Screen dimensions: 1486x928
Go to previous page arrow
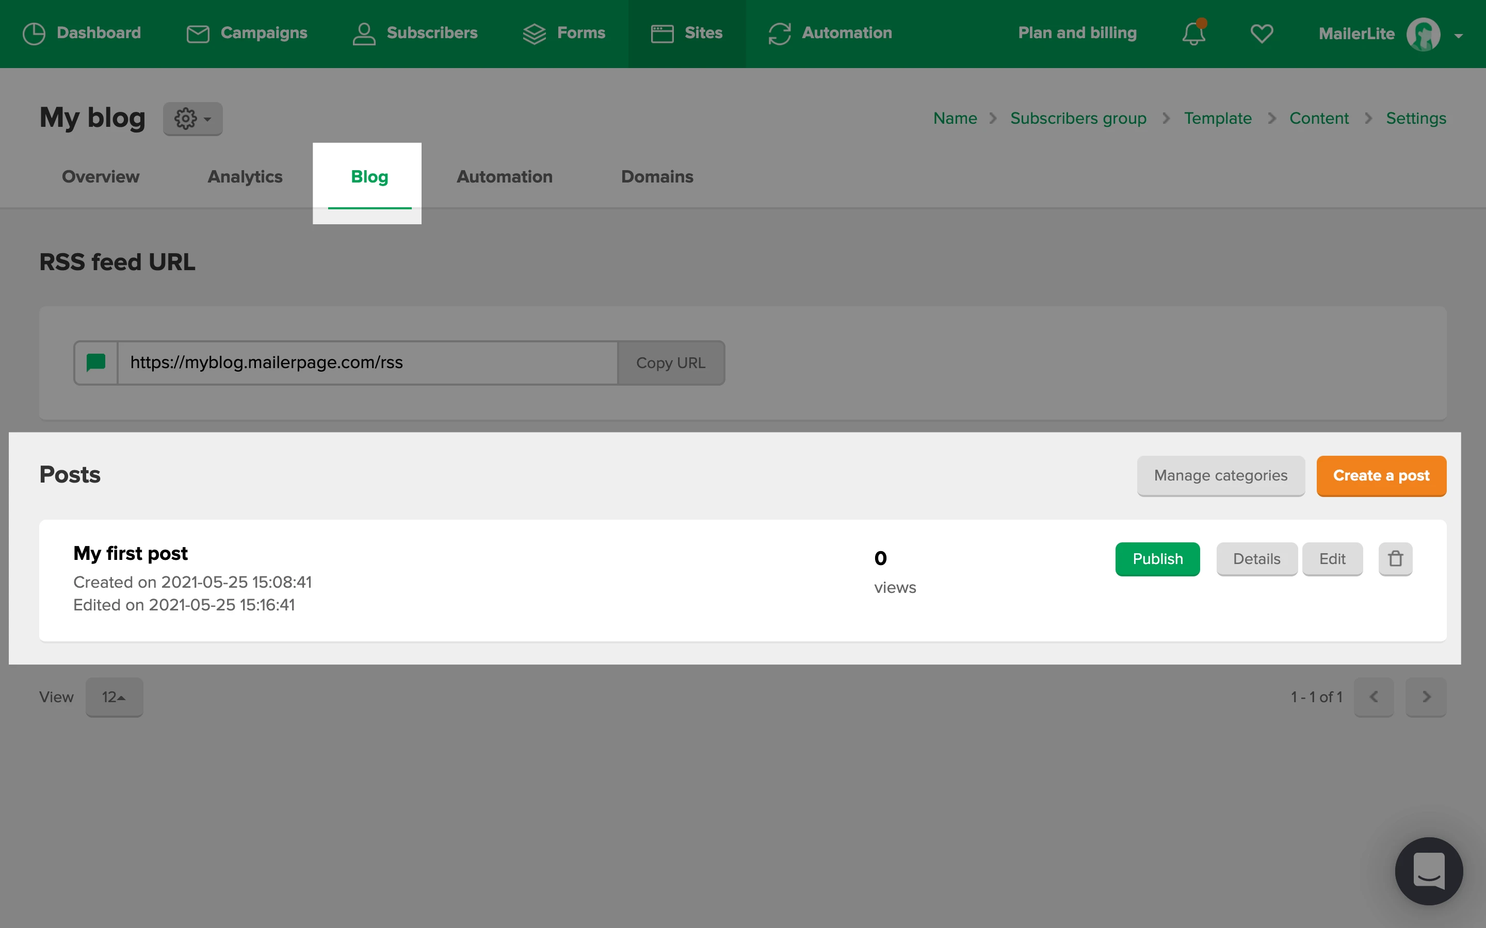coord(1374,697)
